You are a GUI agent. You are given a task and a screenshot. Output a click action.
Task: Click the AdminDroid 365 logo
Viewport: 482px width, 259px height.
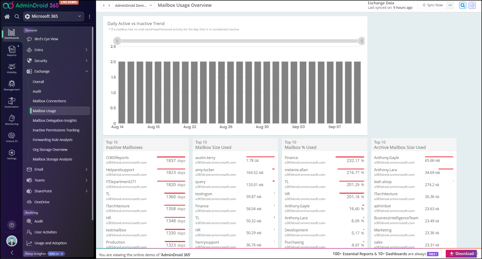tap(31, 5)
